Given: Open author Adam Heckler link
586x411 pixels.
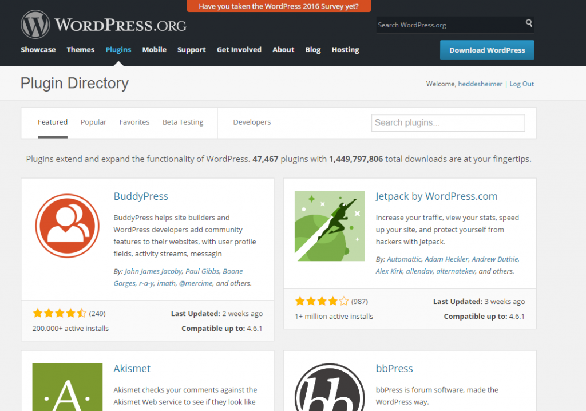Looking at the screenshot, I should 446,259.
